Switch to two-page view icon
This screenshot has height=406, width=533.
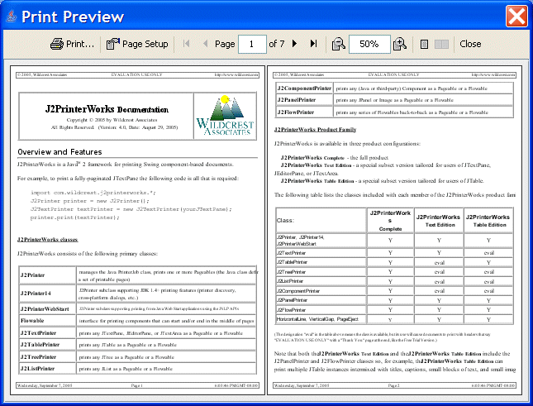pyautogui.click(x=441, y=44)
